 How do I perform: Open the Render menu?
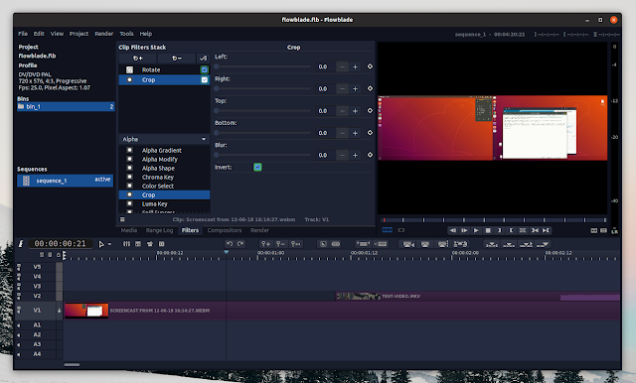[x=103, y=34]
